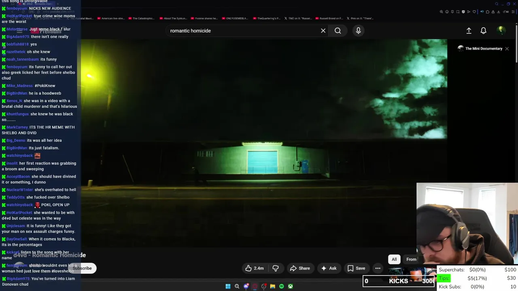Click in the romantic homicide search field

pos(243,31)
